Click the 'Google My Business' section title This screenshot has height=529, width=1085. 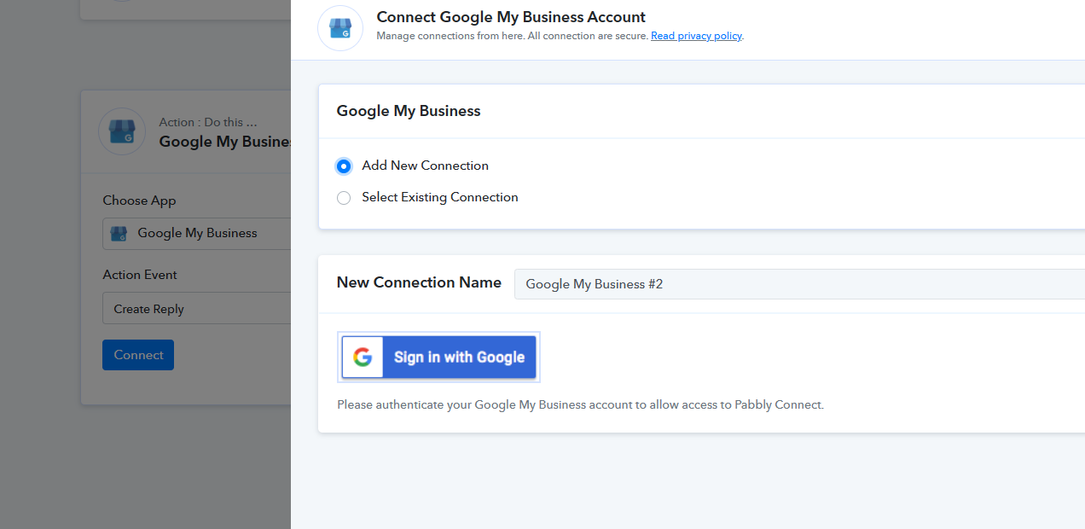(x=409, y=111)
